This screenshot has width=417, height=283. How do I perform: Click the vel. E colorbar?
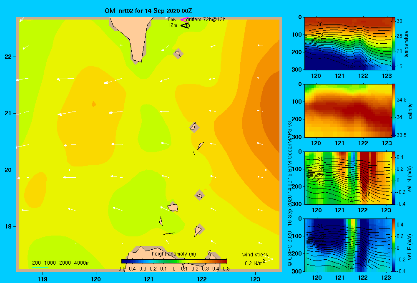pos(394,245)
